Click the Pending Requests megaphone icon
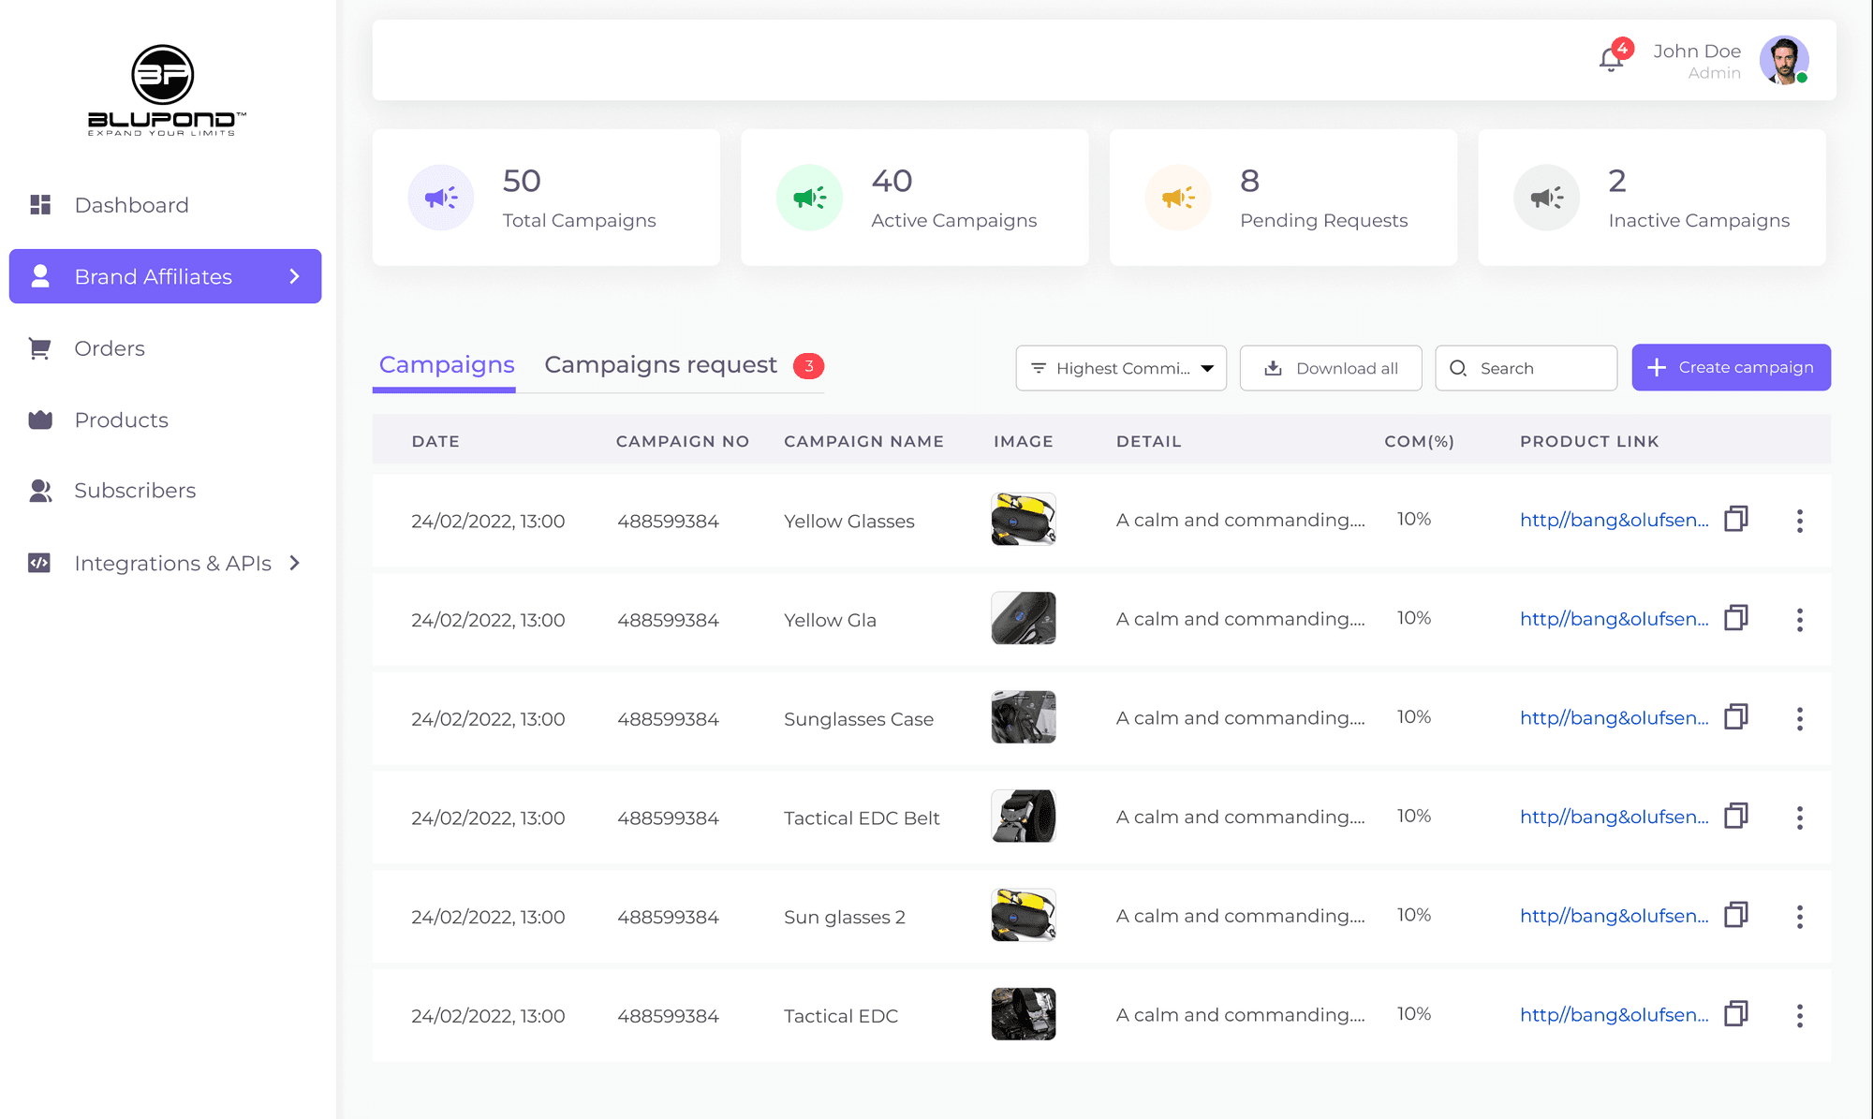Screen dimensions: 1873x1119 coord(1177,198)
